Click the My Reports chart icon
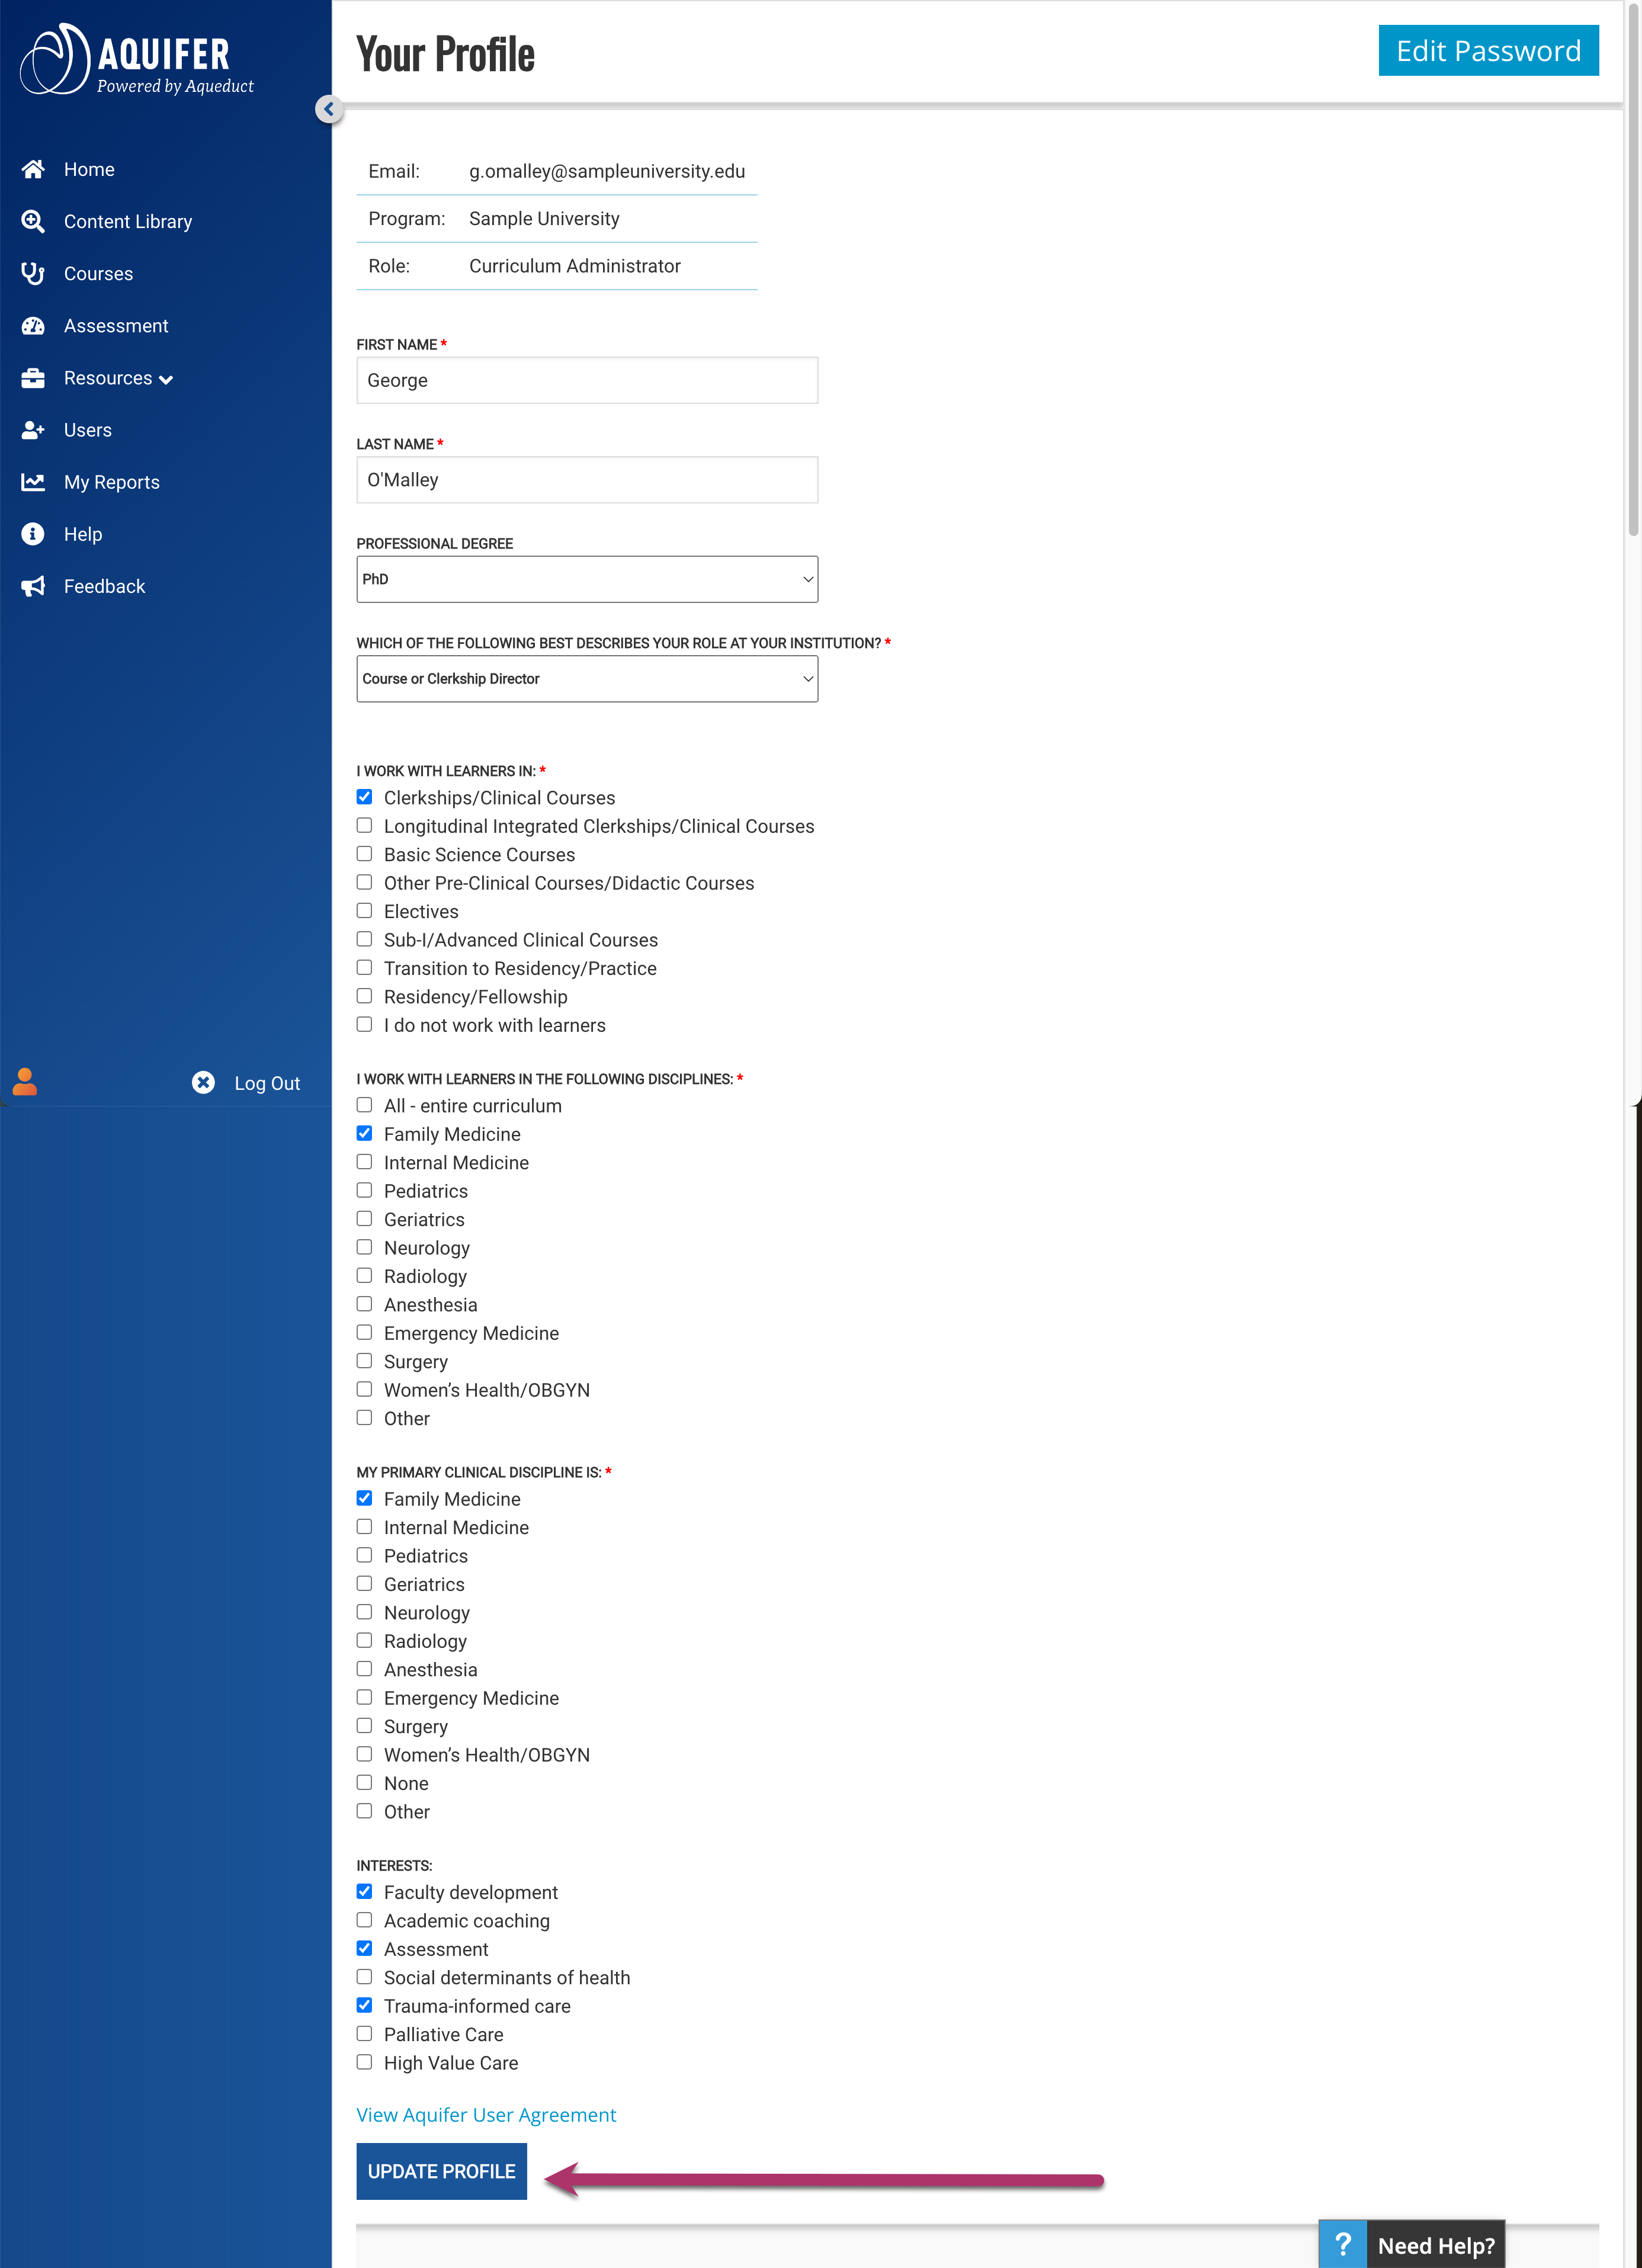1642x2268 pixels. point(33,482)
